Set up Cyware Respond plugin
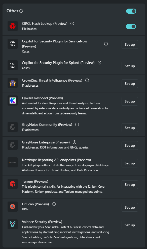147x249 pixels. [x=130, y=101]
